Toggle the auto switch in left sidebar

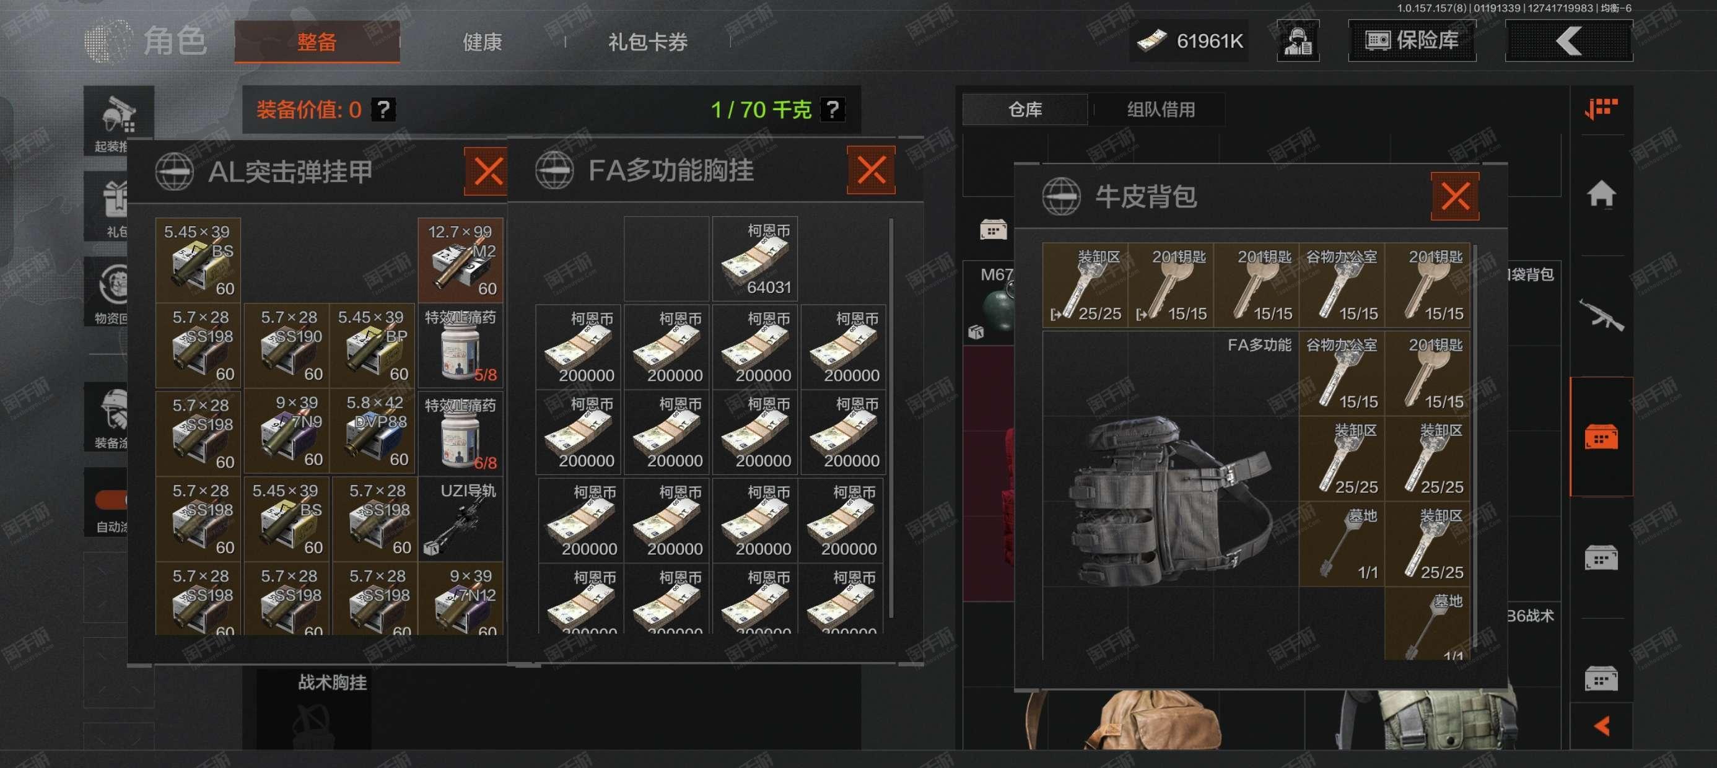tap(111, 499)
